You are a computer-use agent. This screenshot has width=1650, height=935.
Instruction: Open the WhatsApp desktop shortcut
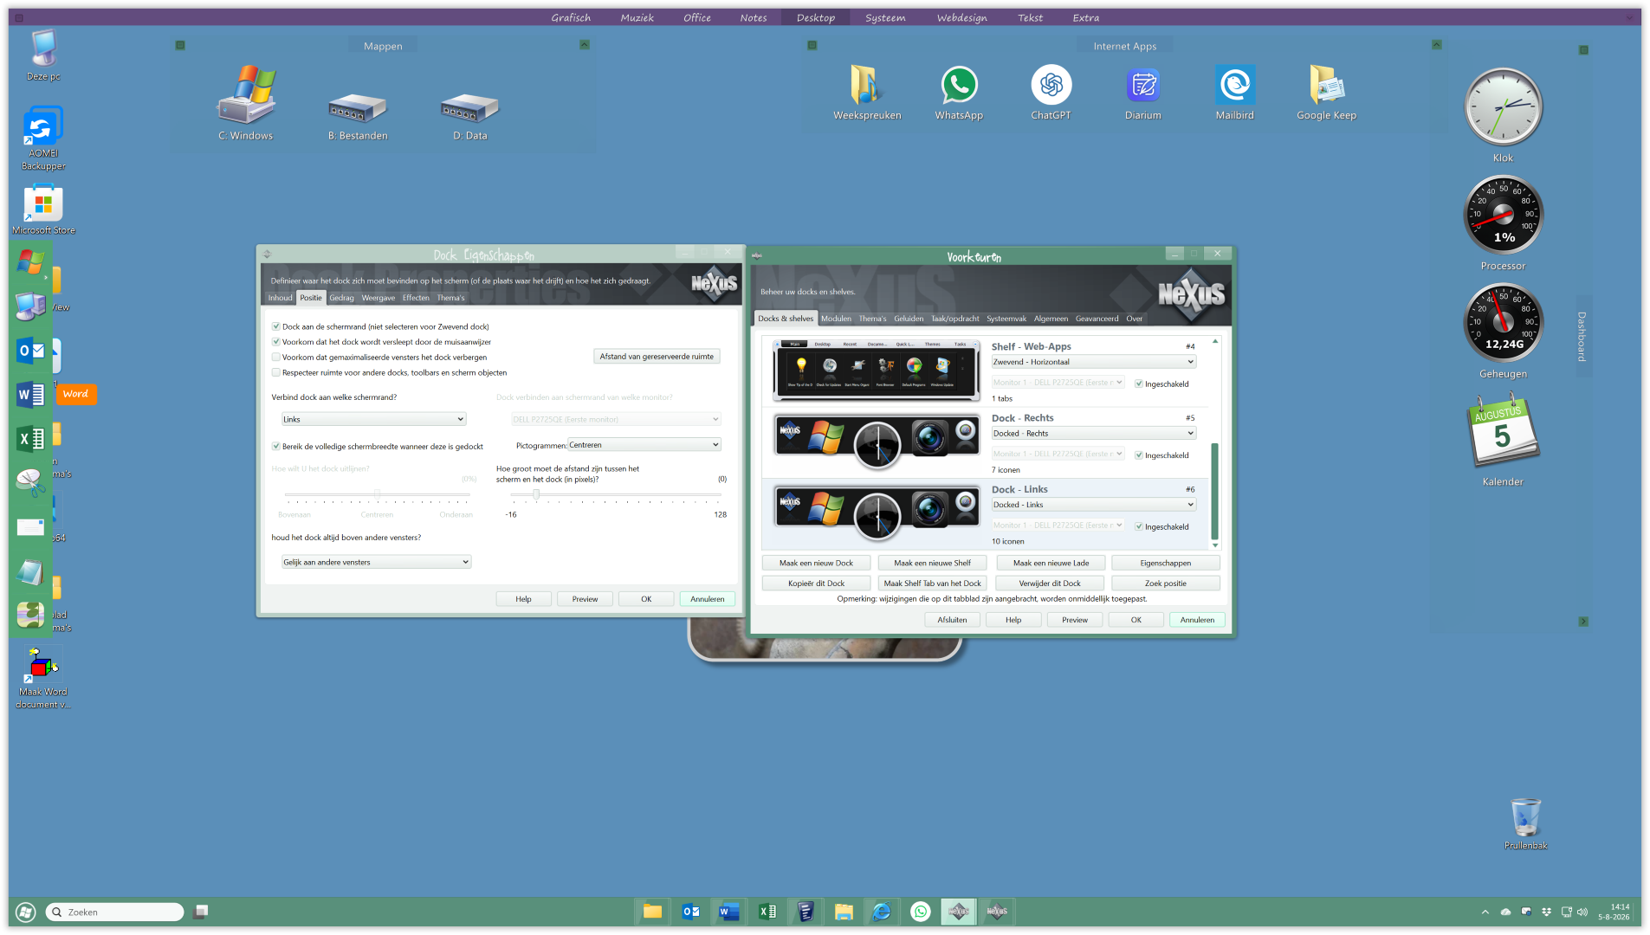[959, 93]
